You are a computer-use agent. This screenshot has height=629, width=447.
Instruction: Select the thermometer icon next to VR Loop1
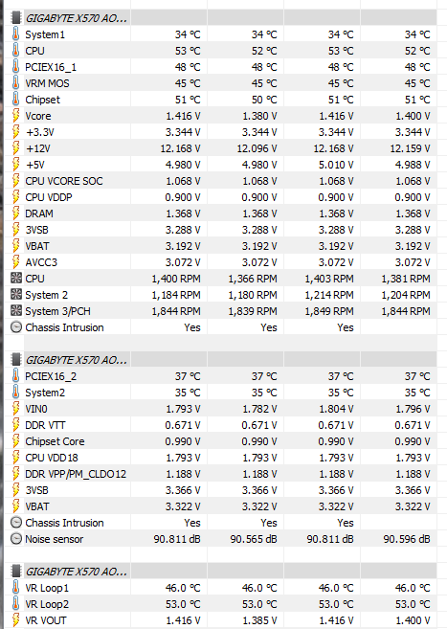pyautogui.click(x=15, y=587)
